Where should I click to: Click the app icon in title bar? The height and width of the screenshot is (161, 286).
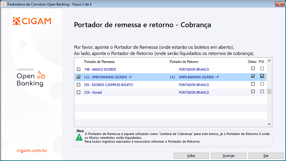4,4
